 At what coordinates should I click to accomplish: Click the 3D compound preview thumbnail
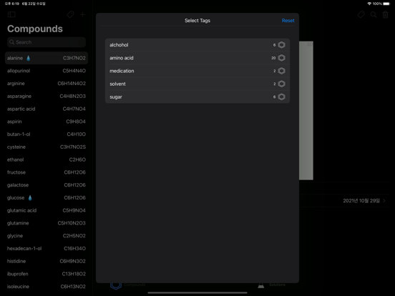click(x=306, y=111)
